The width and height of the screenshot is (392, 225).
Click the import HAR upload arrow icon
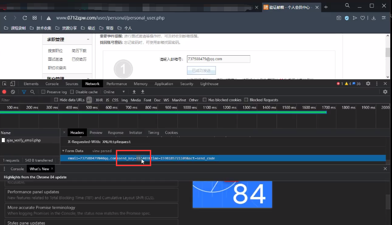134,92
